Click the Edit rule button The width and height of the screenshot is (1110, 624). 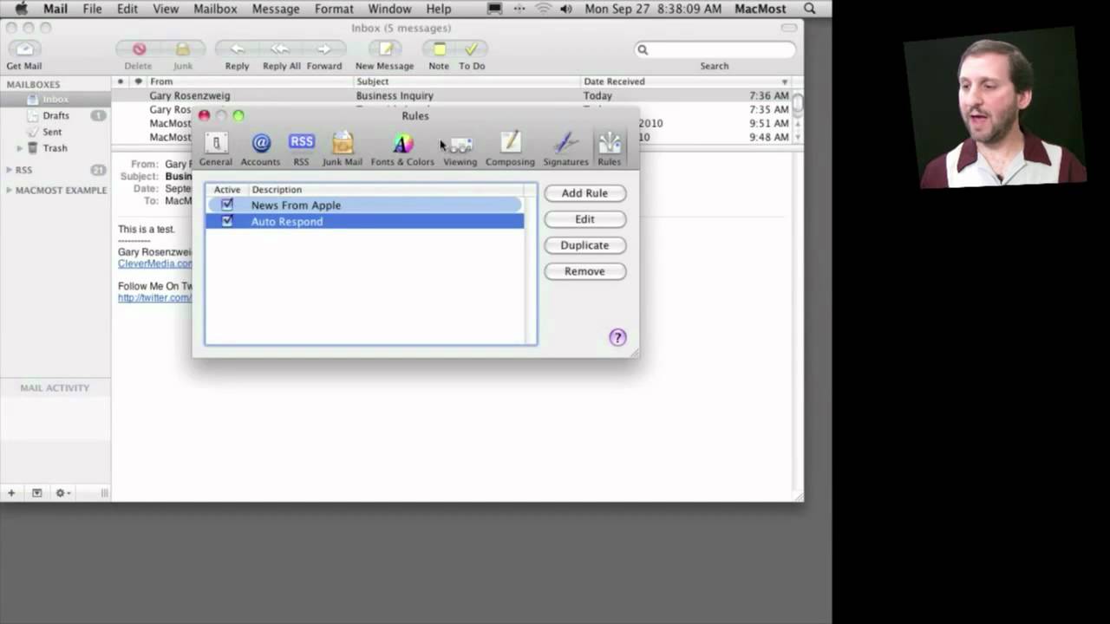click(584, 219)
